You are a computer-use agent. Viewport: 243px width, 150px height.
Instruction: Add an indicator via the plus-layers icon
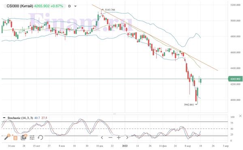pos(24,137)
